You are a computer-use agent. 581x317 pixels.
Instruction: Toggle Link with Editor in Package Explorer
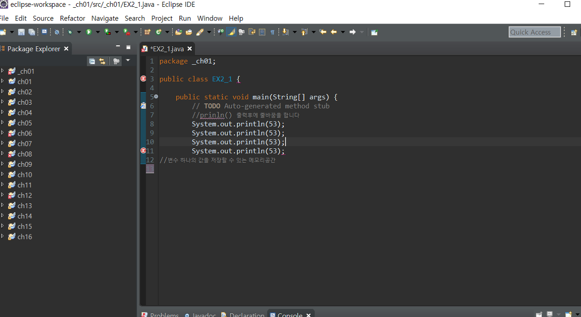(x=102, y=61)
